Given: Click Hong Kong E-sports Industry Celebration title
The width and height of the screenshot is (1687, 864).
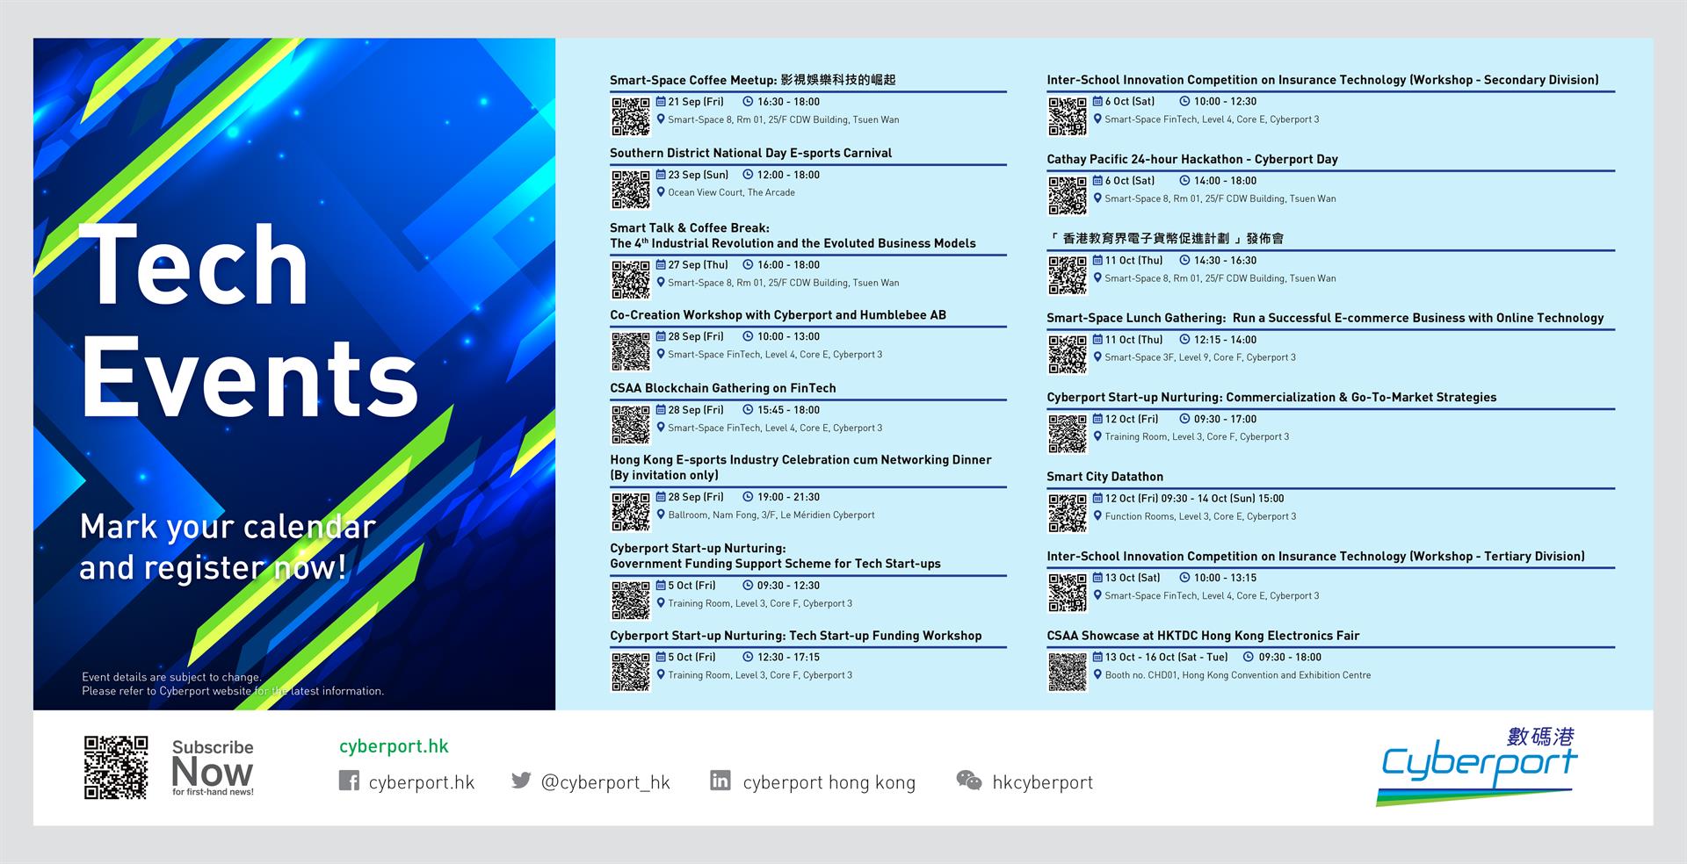Looking at the screenshot, I should (x=800, y=460).
